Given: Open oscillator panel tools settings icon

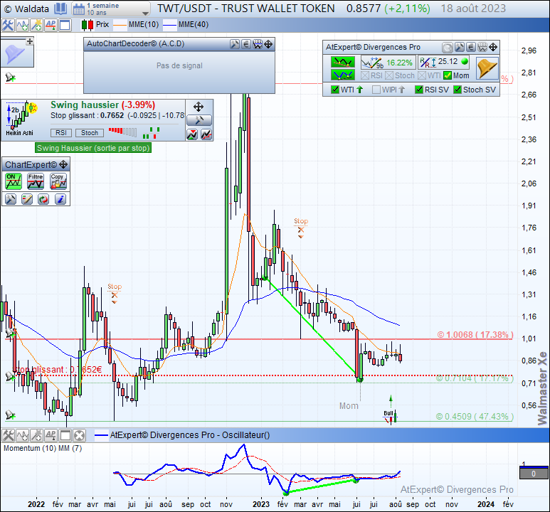Looking at the screenshot, I should click(x=8, y=435).
